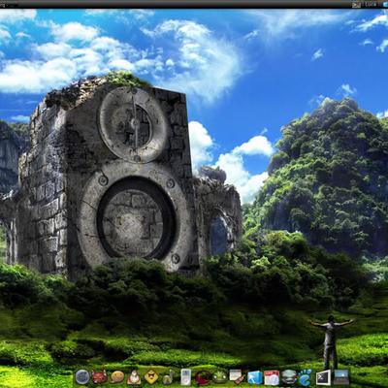This screenshot has height=388, width=388.
Task: Launch the terminal dock icon
Action: 323,377
